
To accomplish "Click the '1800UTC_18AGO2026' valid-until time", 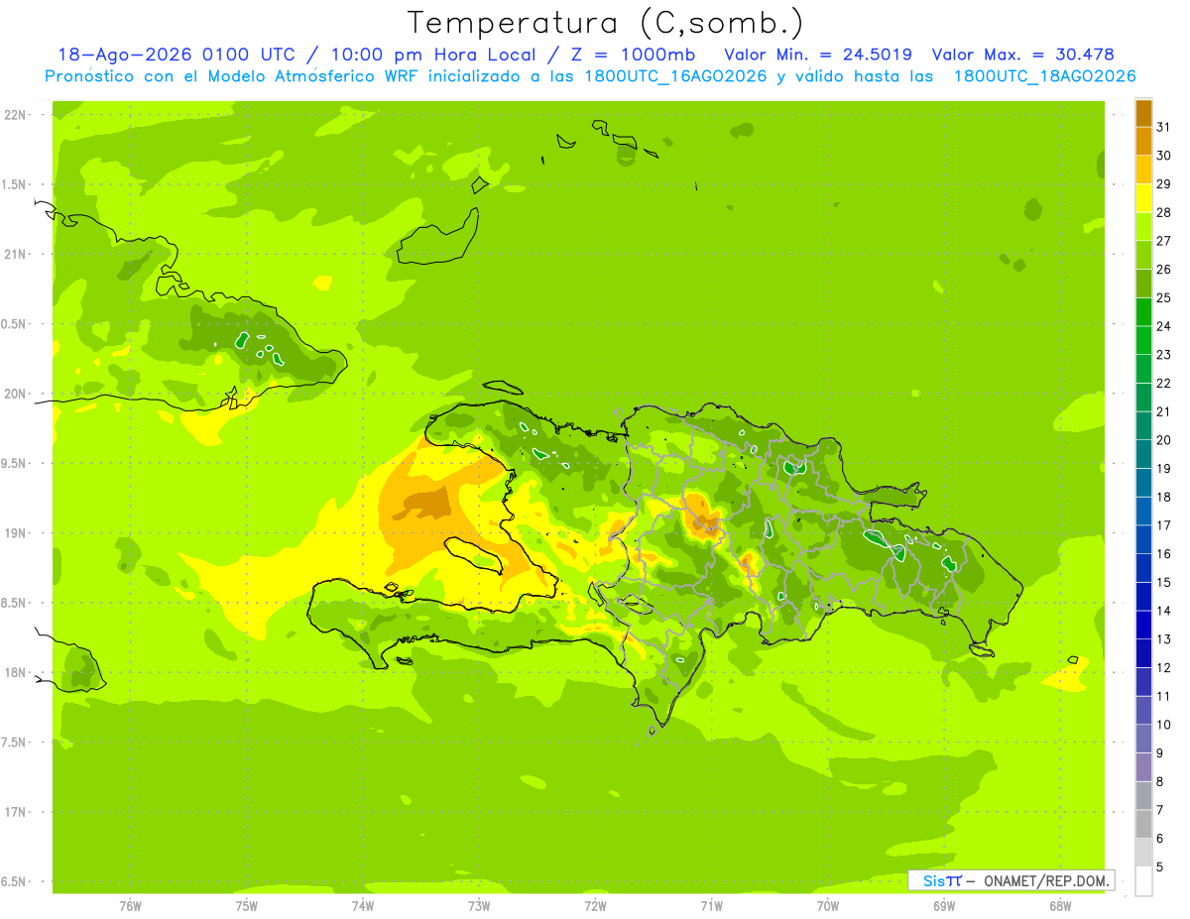I will [1044, 76].
